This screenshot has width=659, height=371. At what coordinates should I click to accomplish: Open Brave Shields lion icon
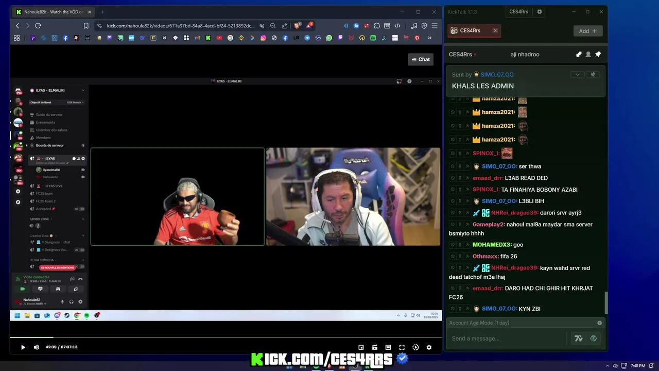point(297,26)
